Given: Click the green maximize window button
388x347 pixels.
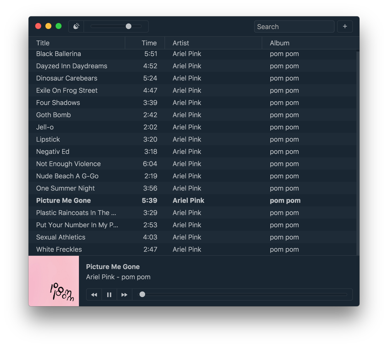Looking at the screenshot, I should [59, 26].
